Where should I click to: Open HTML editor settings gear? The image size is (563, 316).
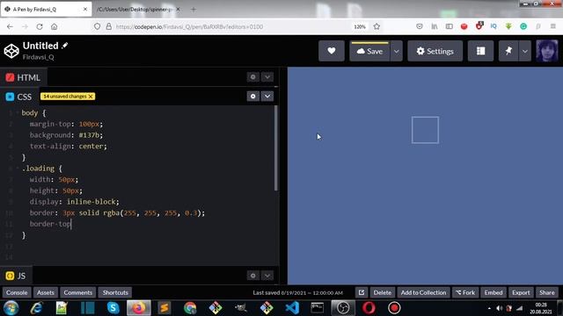pyautogui.click(x=253, y=77)
